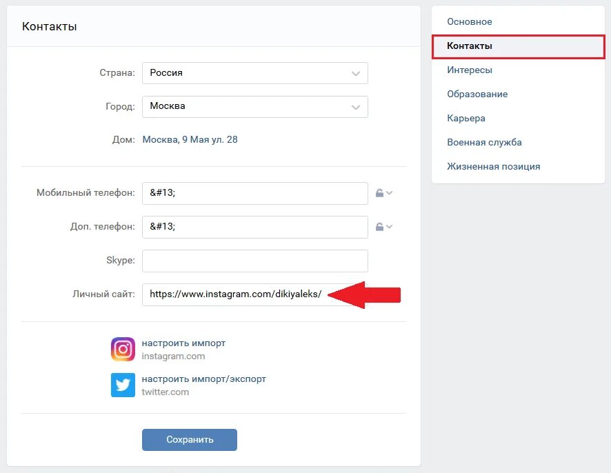The width and height of the screenshot is (611, 473).
Task: Click chevron next to mobile phone lock
Action: tap(389, 193)
